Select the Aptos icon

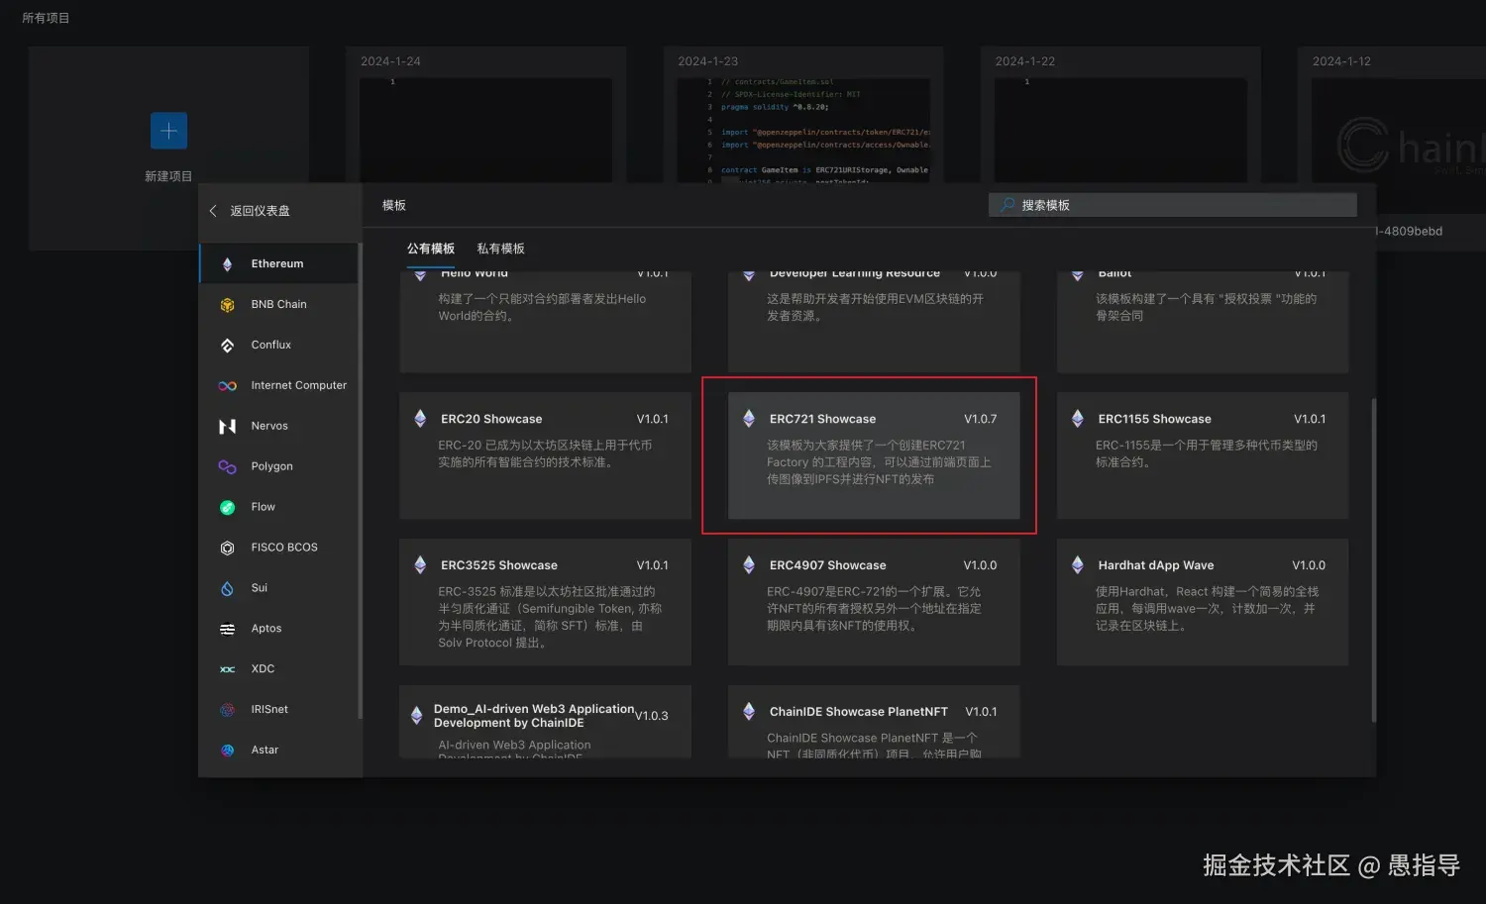(x=227, y=629)
